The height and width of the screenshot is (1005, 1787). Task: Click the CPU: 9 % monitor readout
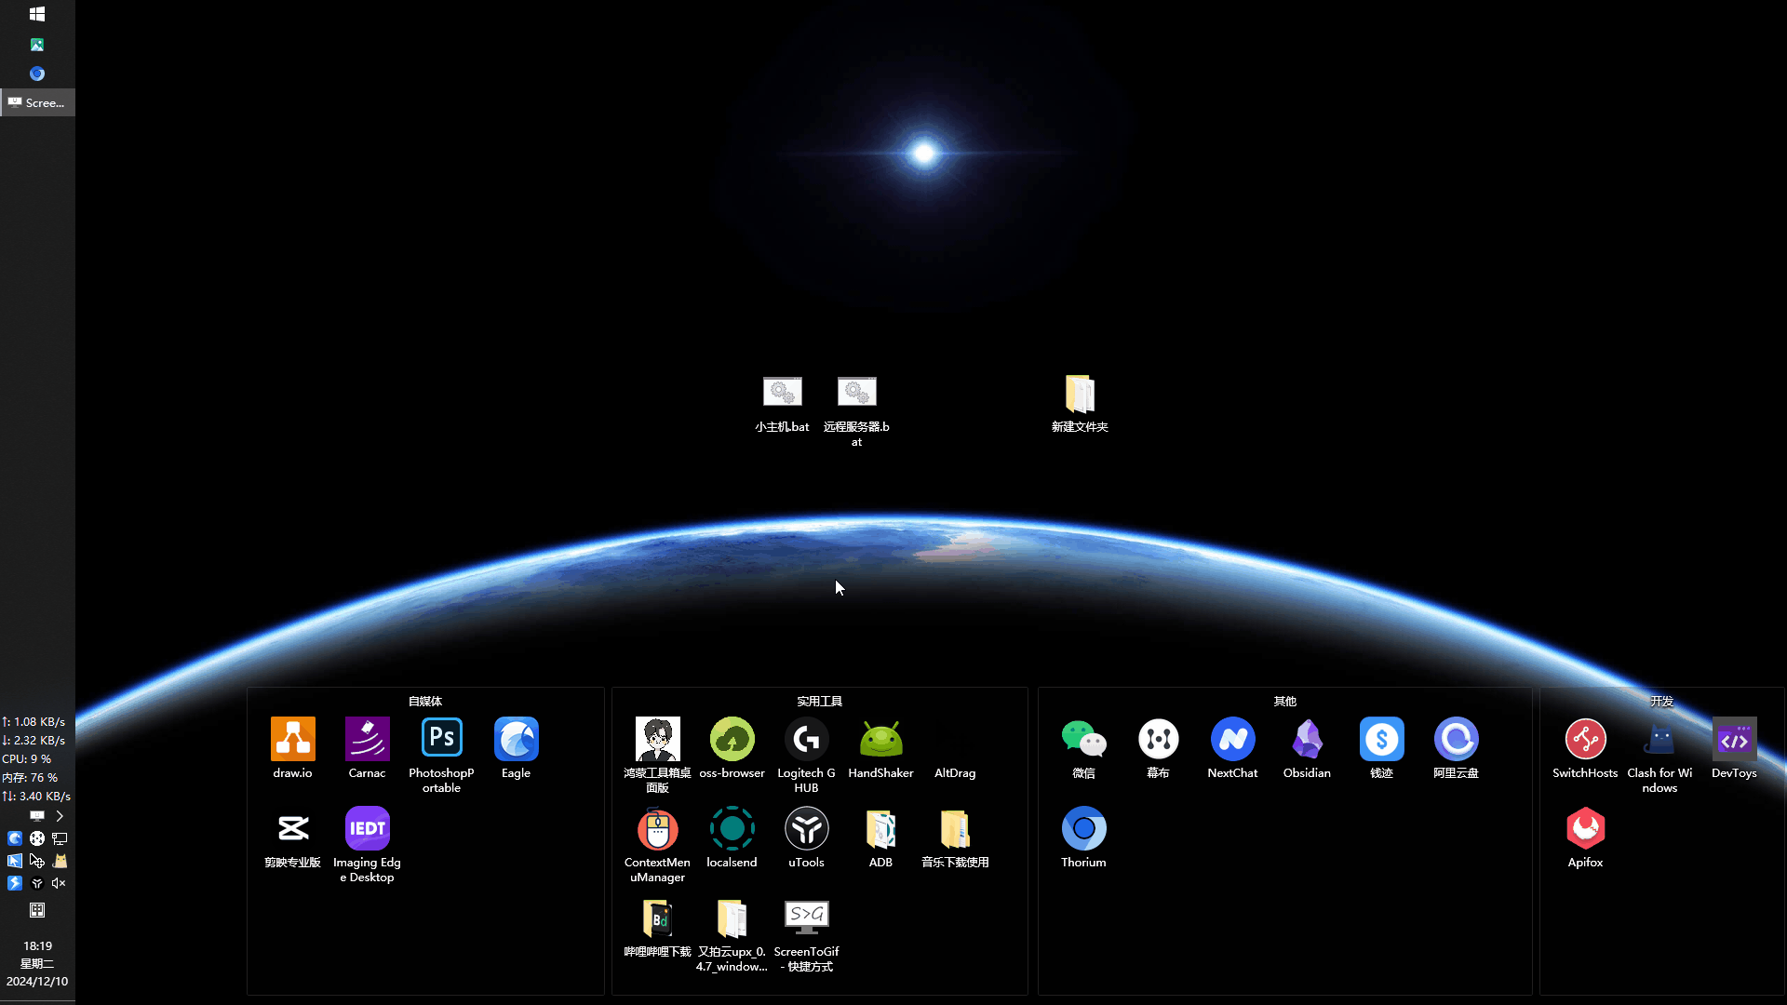click(x=27, y=758)
